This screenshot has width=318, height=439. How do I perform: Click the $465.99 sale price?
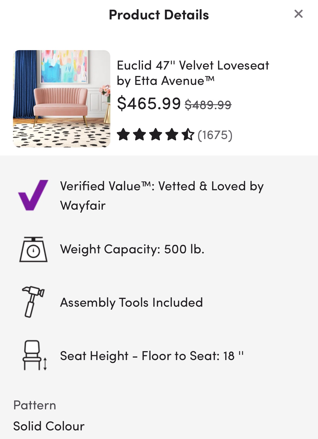click(x=149, y=103)
